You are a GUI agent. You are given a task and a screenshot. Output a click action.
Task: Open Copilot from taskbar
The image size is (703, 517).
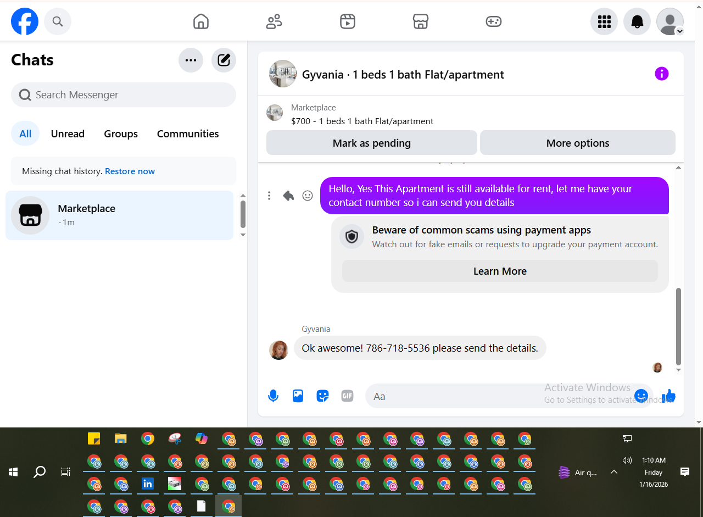[202, 438]
